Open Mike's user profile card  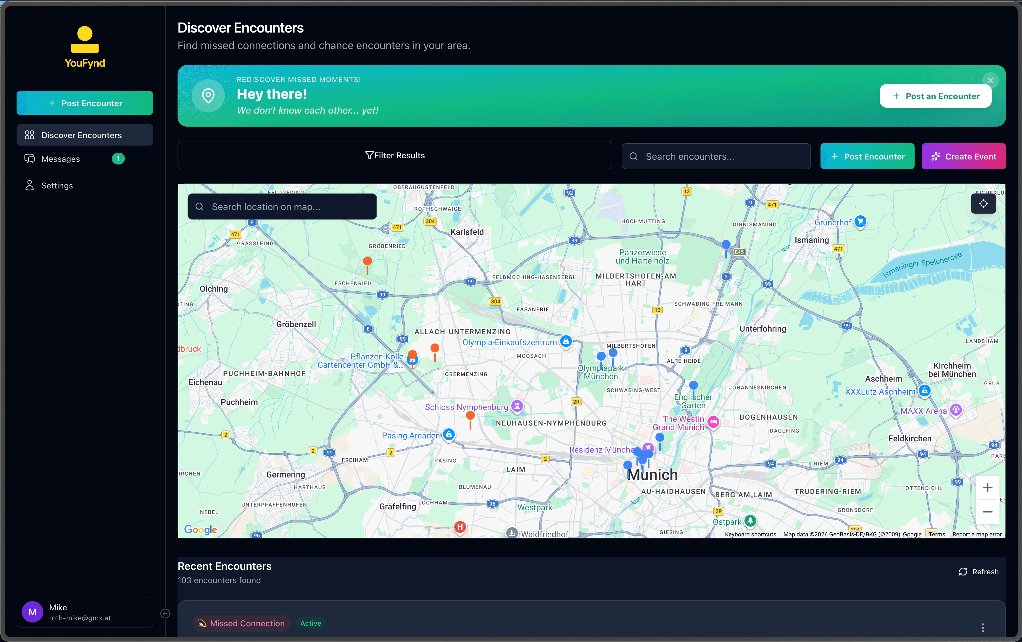85,612
